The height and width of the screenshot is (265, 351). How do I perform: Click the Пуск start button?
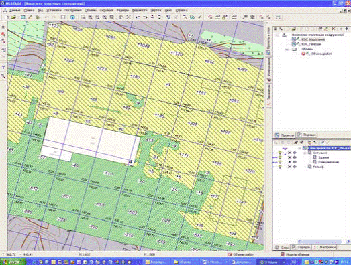(x=13, y=262)
